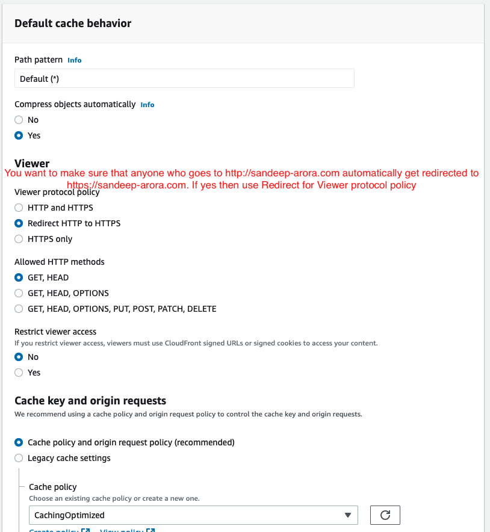The width and height of the screenshot is (490, 532).
Task: Choose HTTPS only protocol policy
Action: pyautogui.click(x=19, y=239)
